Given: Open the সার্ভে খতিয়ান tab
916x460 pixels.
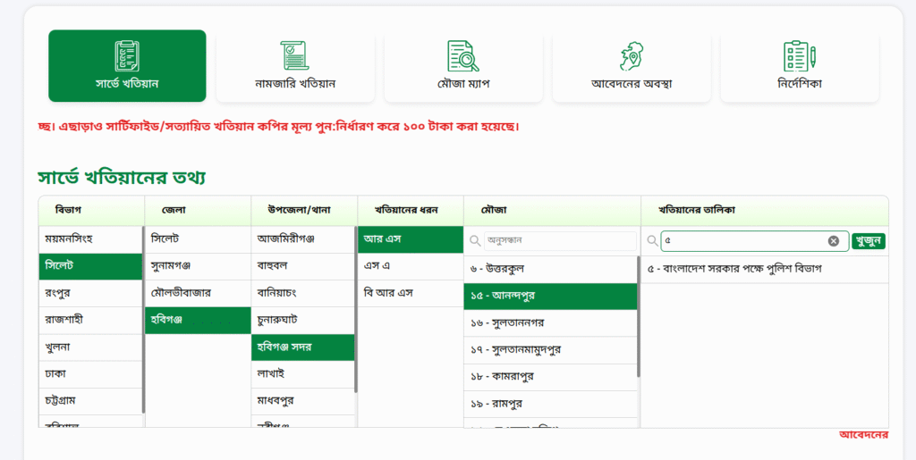Looking at the screenshot, I should pyautogui.click(x=127, y=66).
